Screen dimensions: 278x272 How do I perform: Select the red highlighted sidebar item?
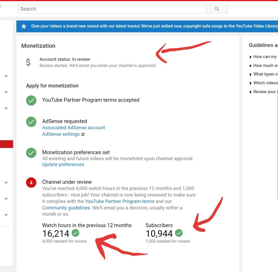[x=6, y=144]
